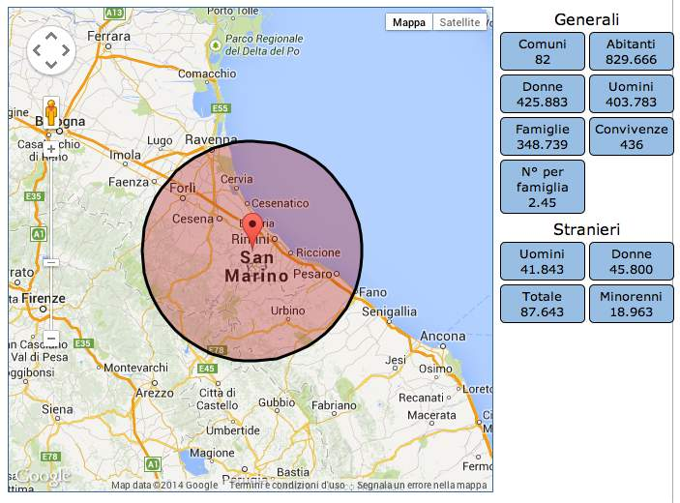
Task: Click the Ancona city label
Action: pos(443,336)
